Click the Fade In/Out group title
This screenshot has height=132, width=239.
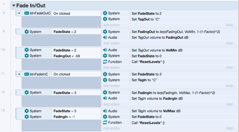click(31, 6)
